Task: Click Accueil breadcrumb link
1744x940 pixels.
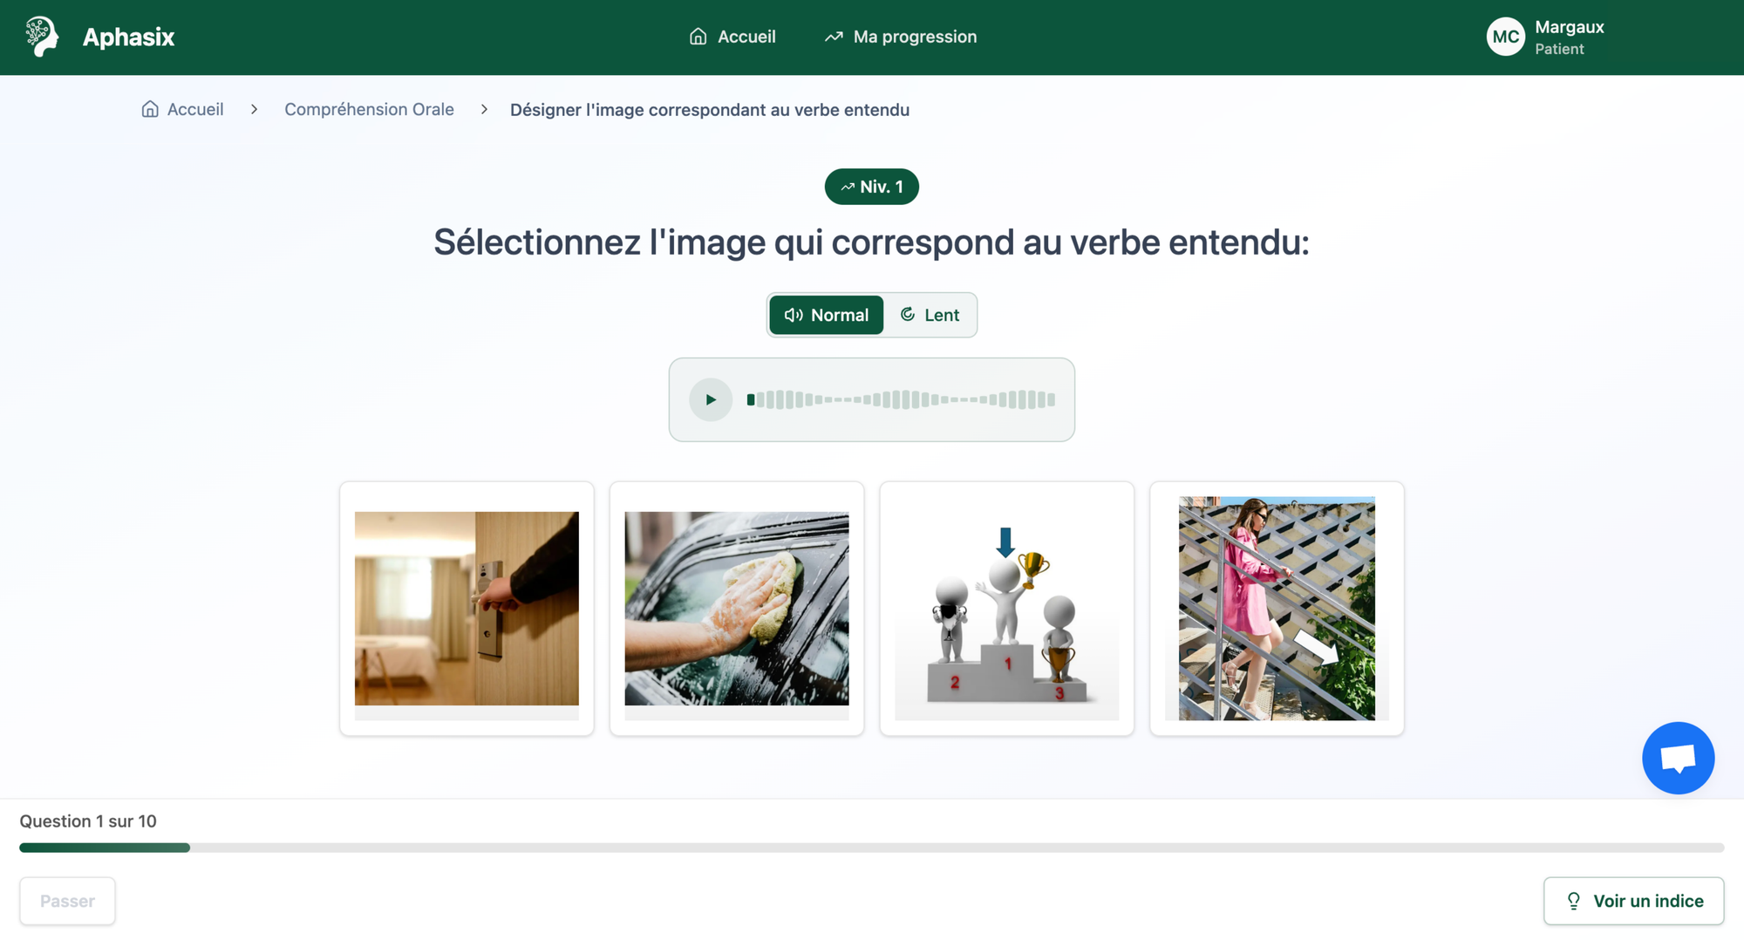Action: click(x=195, y=109)
